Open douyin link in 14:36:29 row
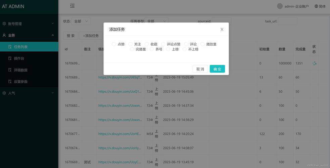 tap(120, 120)
